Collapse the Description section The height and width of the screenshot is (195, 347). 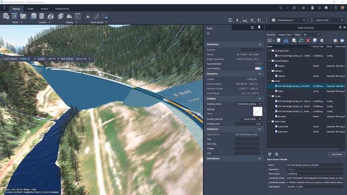[260, 159]
